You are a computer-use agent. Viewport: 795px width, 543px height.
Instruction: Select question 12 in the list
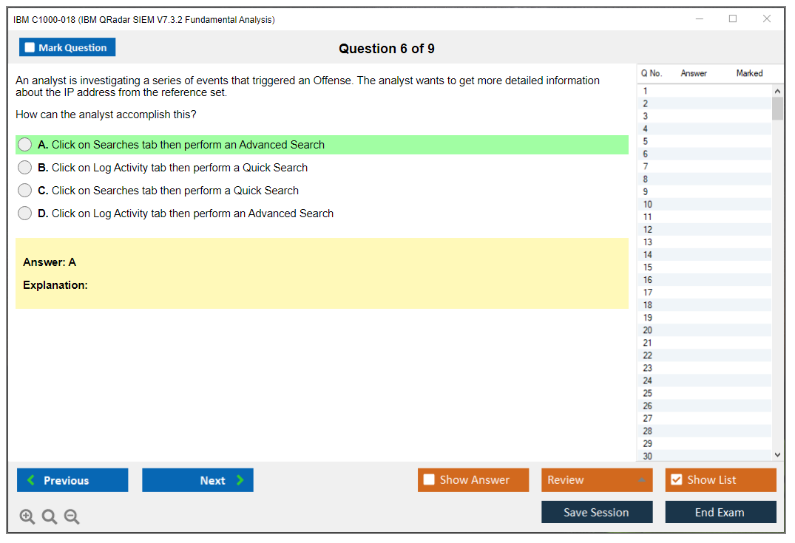point(648,230)
